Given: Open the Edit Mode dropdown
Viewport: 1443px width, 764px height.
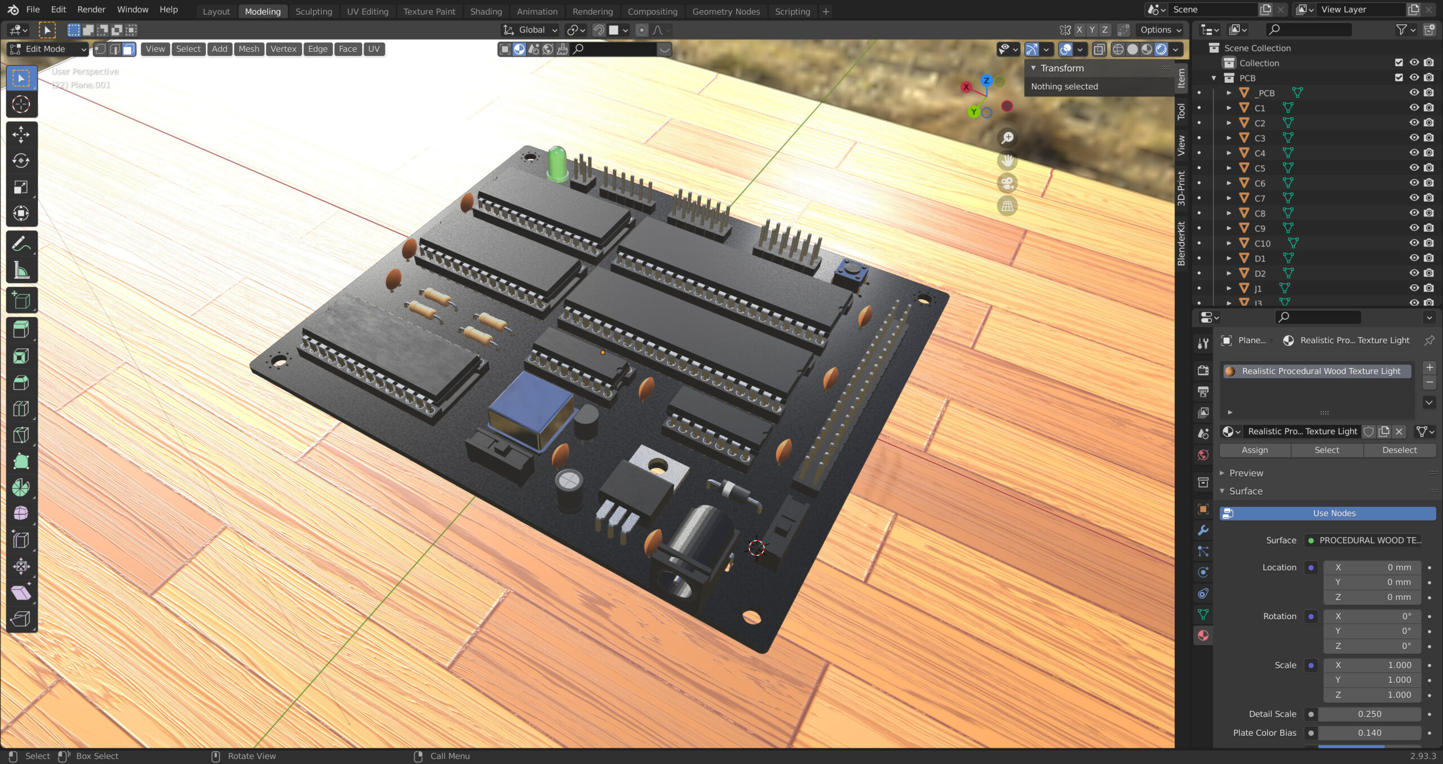Looking at the screenshot, I should [48, 49].
